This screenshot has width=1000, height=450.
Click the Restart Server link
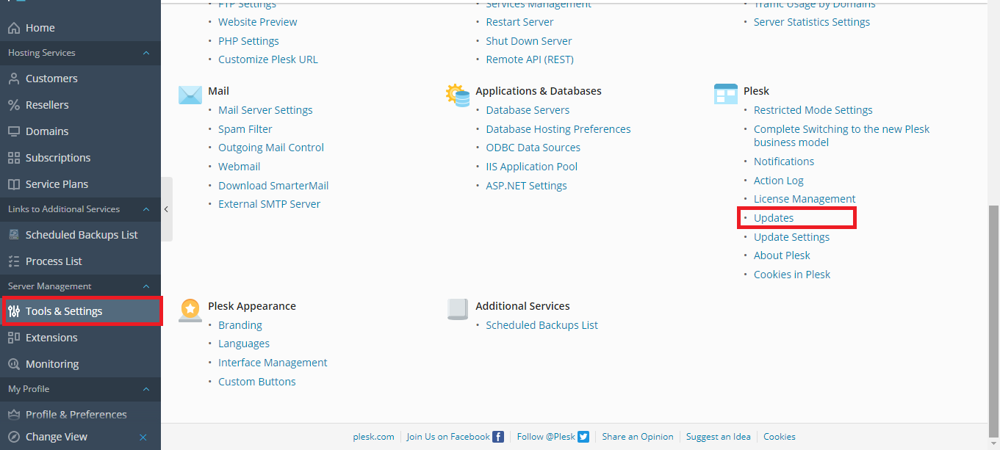pyautogui.click(x=519, y=22)
